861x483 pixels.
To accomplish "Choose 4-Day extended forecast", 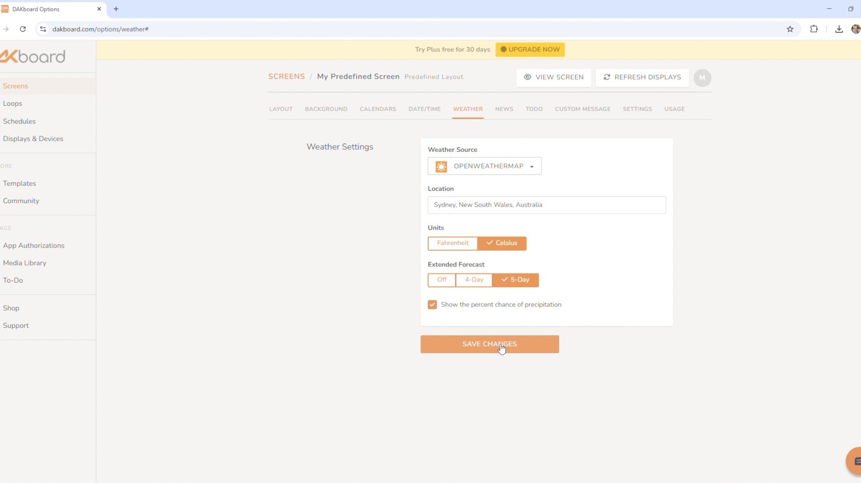I will click(474, 280).
